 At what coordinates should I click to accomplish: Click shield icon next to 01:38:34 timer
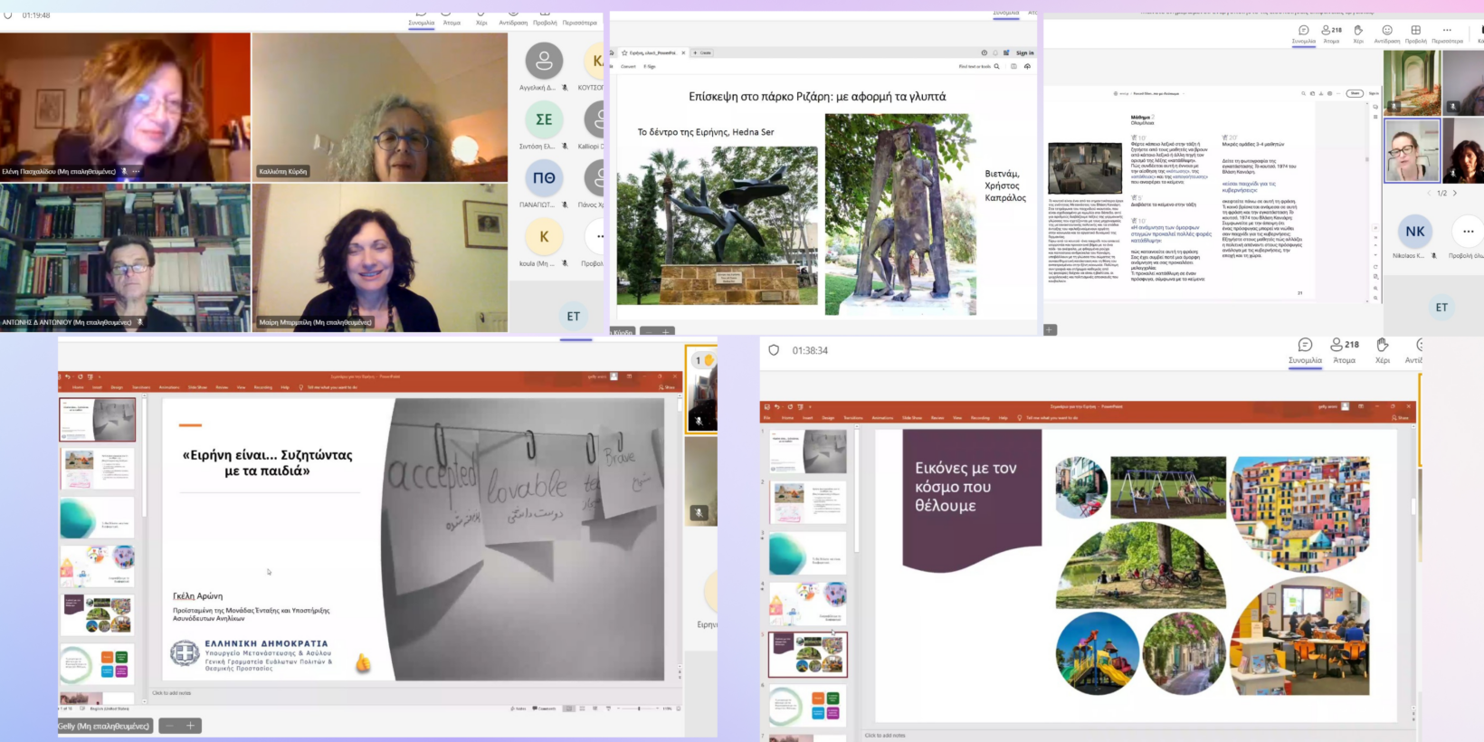774,350
